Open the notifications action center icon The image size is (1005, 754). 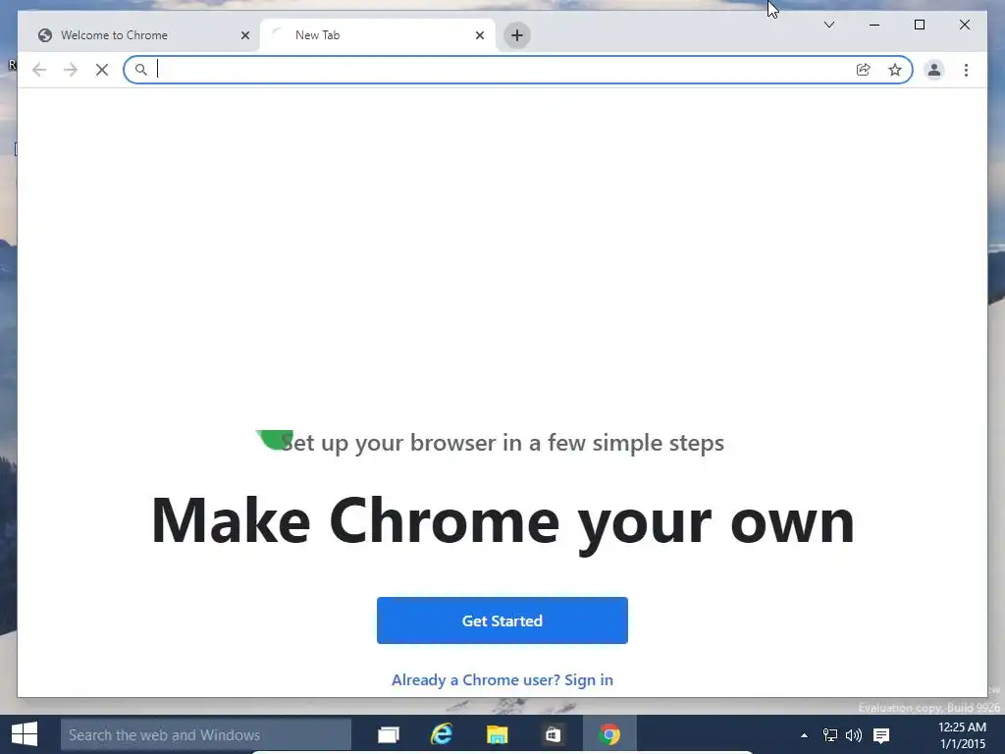881,735
